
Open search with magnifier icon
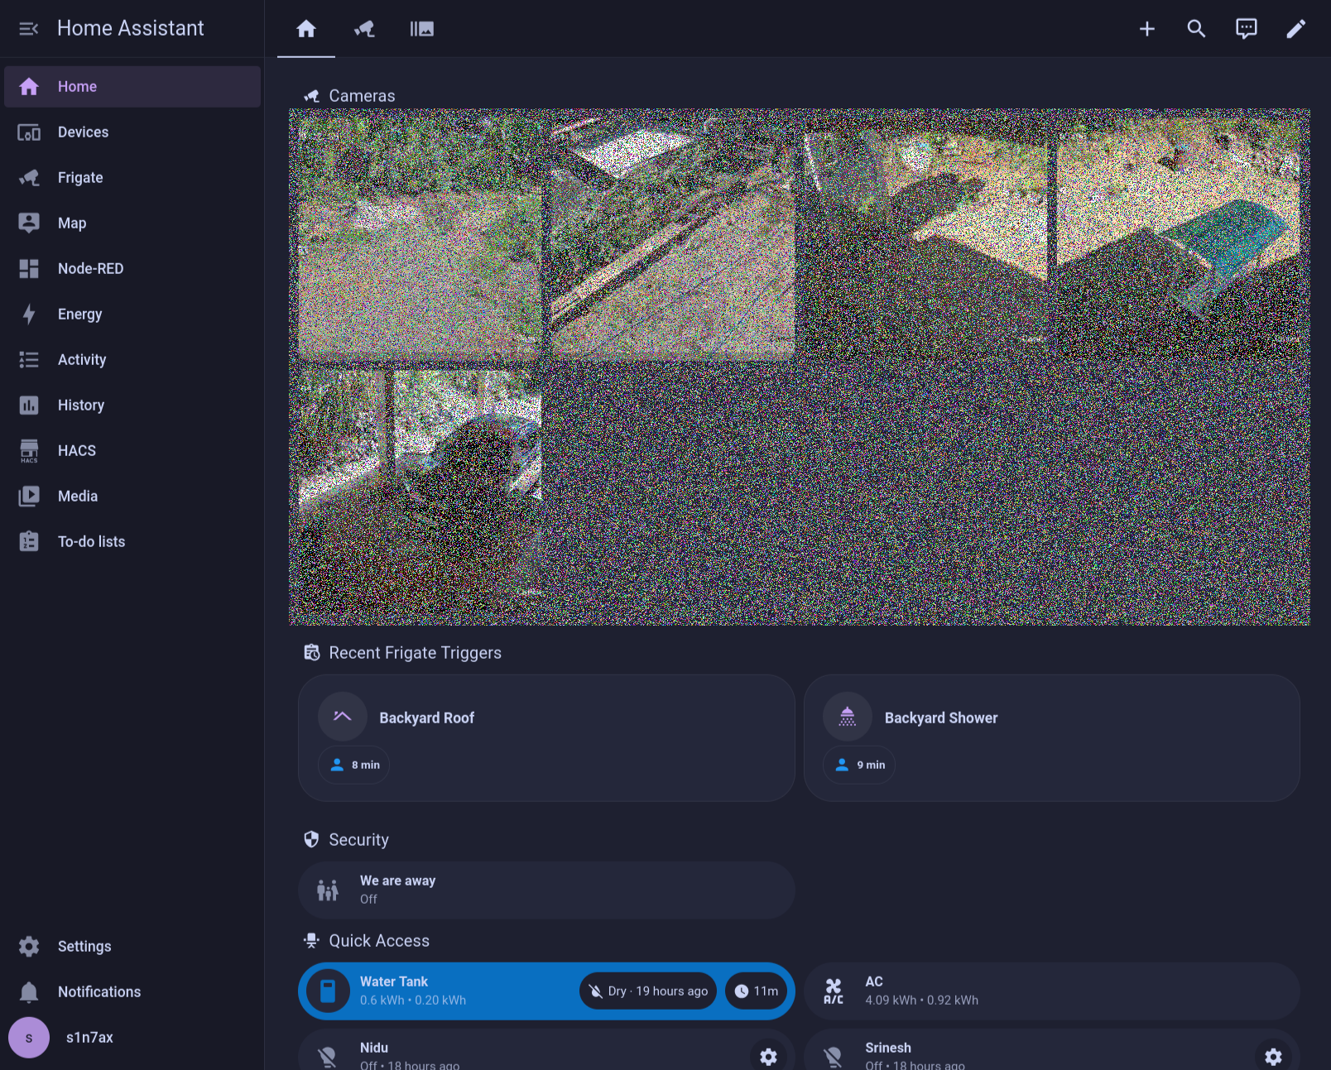(1197, 29)
